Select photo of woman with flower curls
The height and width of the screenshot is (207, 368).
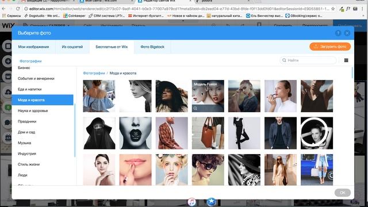pyautogui.click(x=171, y=170)
